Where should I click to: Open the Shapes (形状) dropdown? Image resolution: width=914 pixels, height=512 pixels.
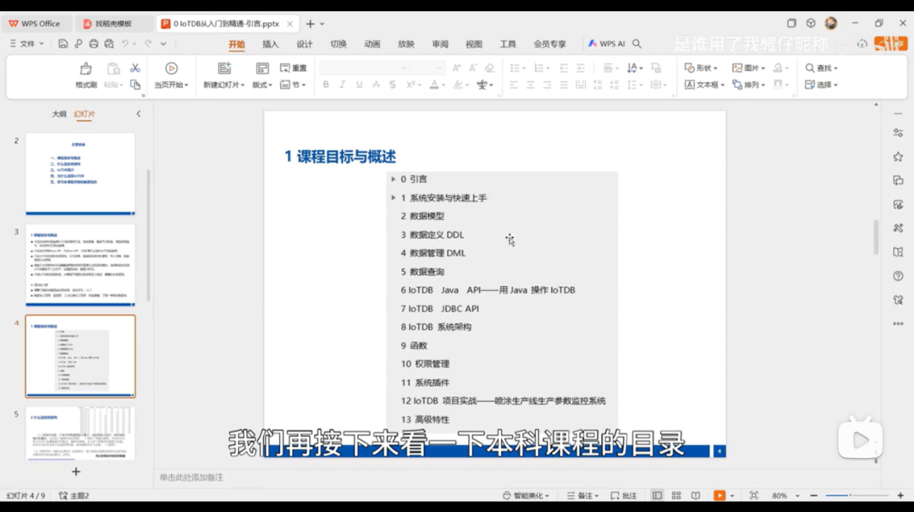click(702, 69)
